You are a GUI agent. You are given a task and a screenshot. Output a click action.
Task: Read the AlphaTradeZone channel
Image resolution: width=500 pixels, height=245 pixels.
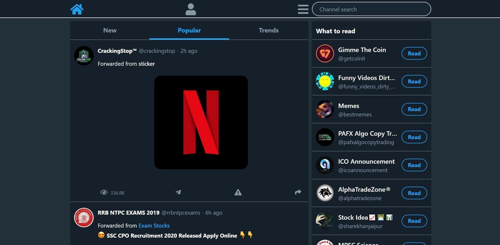tap(414, 193)
